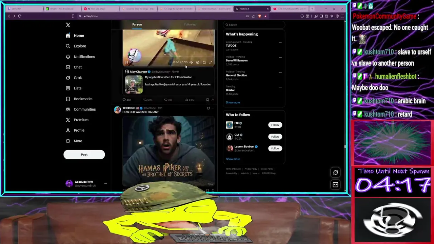Open Lists in the sidebar
Viewport: 434px width, 244px height.
[x=74, y=88]
